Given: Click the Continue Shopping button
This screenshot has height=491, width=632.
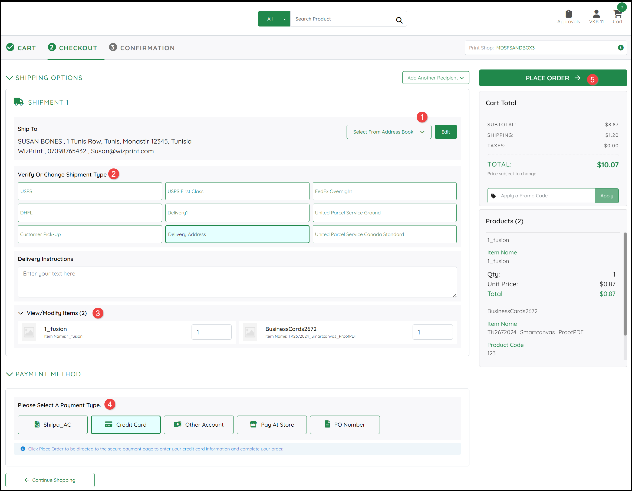Looking at the screenshot, I should (x=50, y=480).
